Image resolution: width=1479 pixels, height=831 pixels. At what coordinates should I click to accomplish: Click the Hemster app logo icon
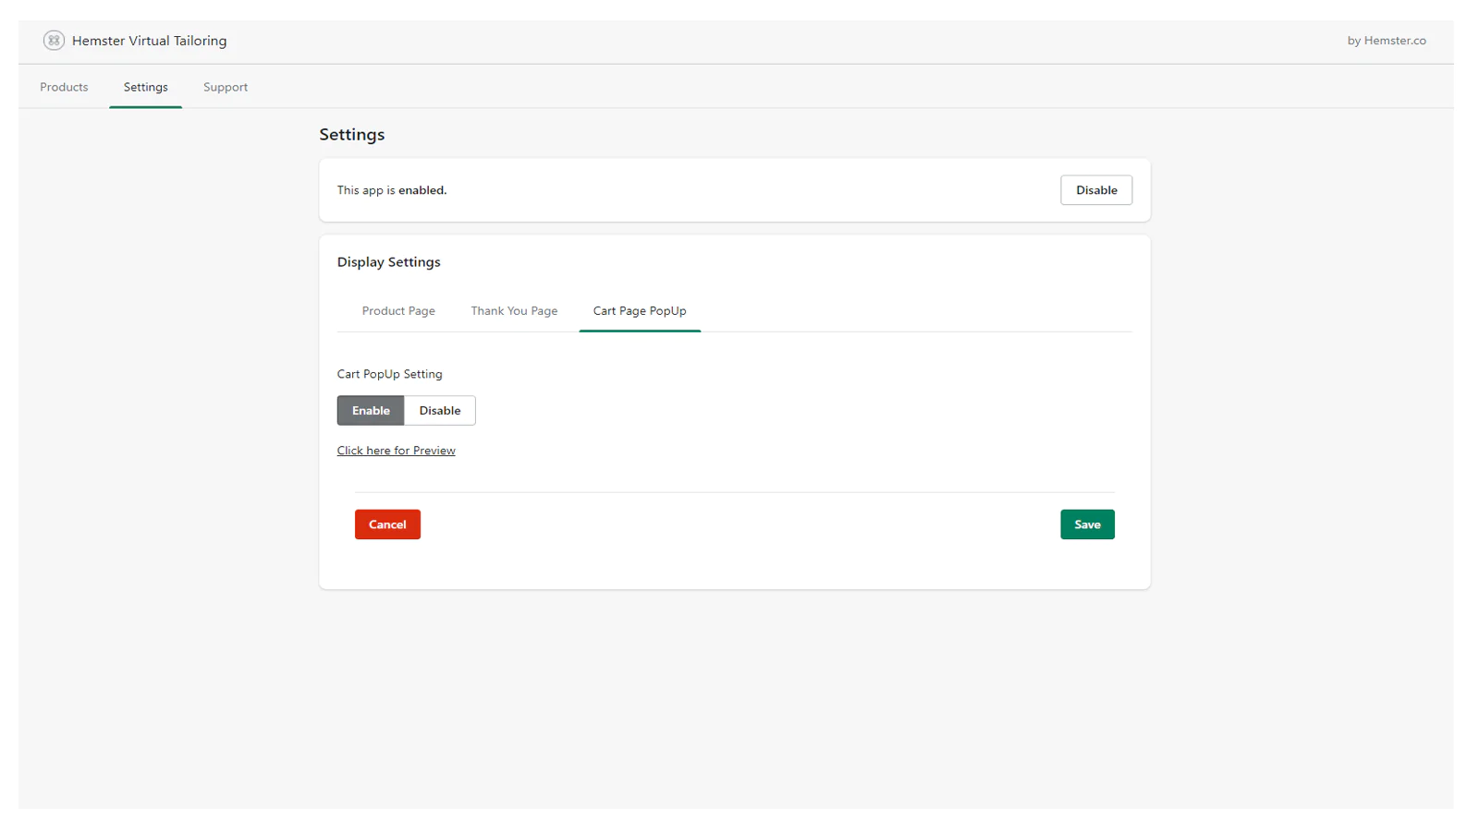click(54, 41)
